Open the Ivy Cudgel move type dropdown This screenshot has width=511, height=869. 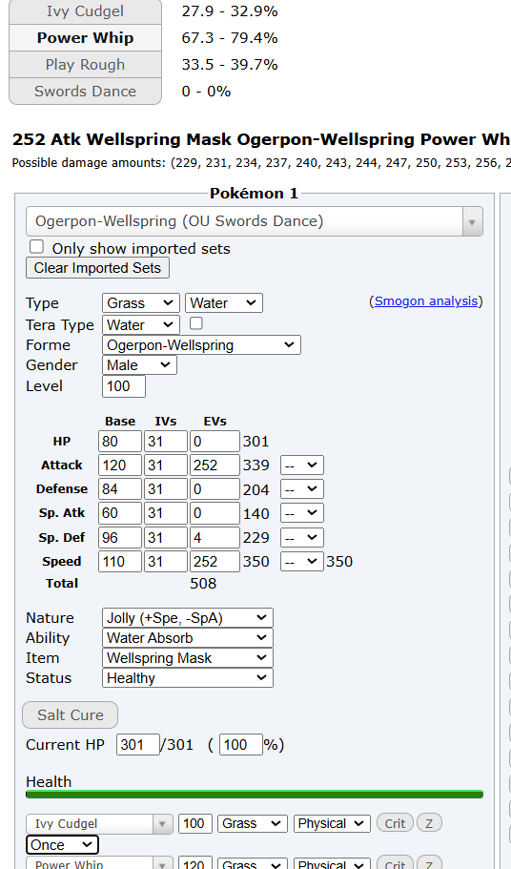tap(253, 823)
